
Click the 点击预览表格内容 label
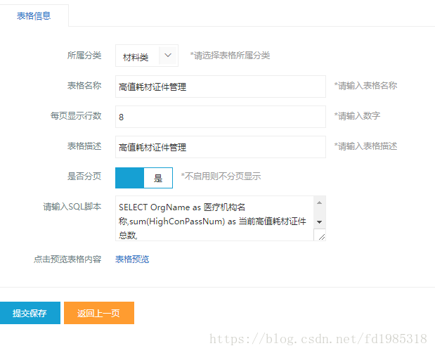click(x=67, y=259)
